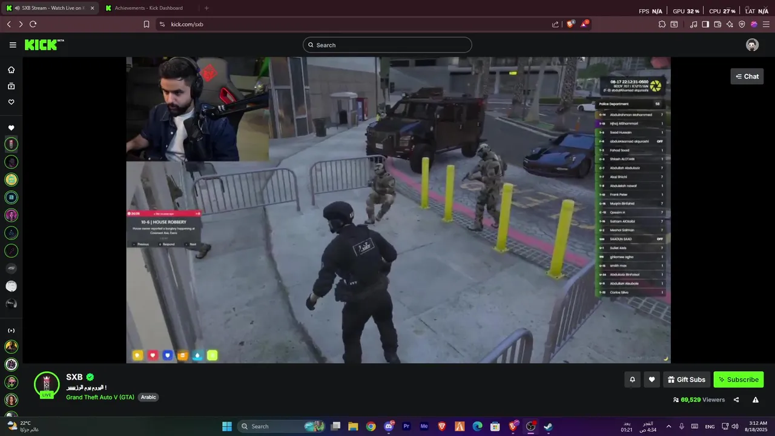The image size is (775, 436).
Task: Follow SXB with the heart button
Action: coord(651,380)
